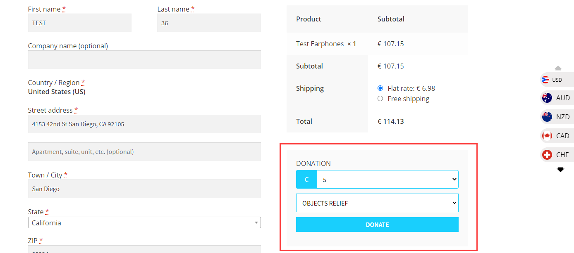Switch currency to CHF
The image size is (574, 253).
(x=557, y=154)
